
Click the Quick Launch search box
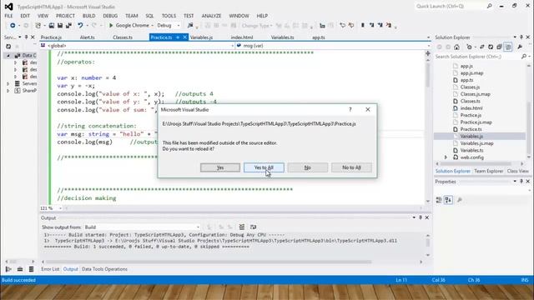[x=451, y=6]
